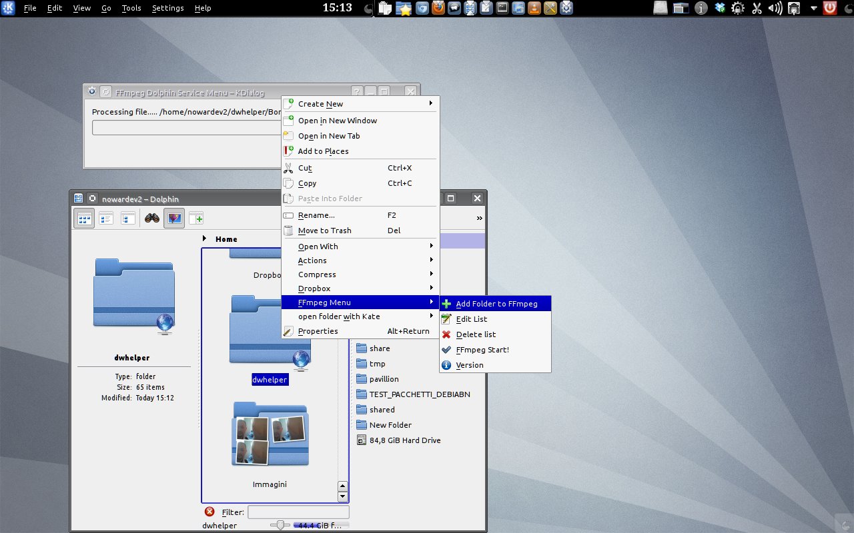Launch Firefox from the top panel

pos(438,8)
